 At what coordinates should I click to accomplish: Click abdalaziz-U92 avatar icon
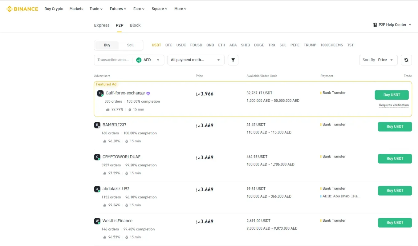pyautogui.click(x=97, y=189)
